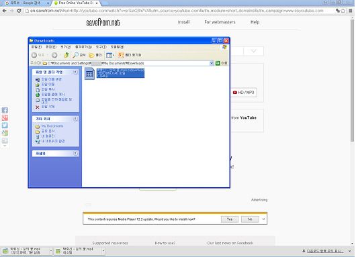Collapse the 파일 및 폴더 작업 tasks panel

click(x=75, y=72)
